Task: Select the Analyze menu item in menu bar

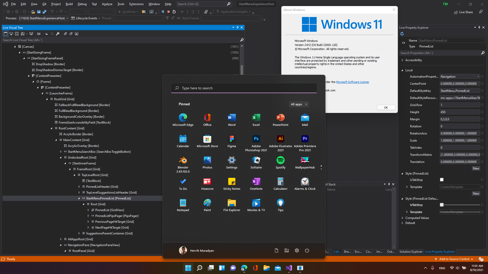Action: click(x=106, y=4)
